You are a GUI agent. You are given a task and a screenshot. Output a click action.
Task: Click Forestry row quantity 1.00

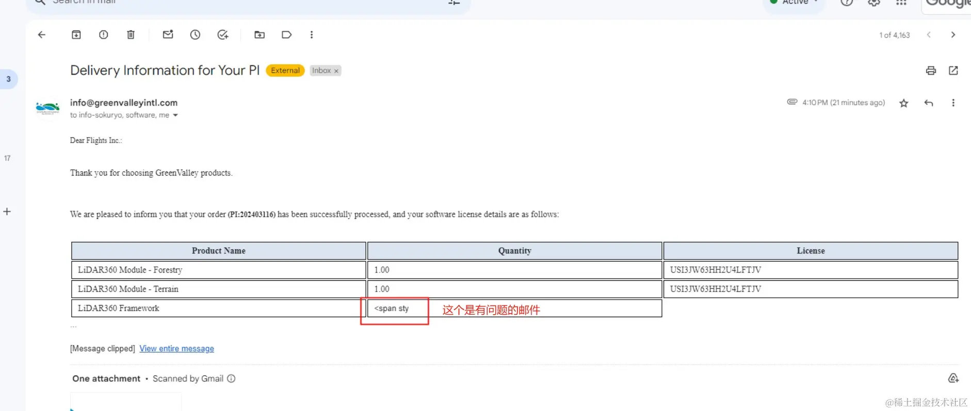382,270
